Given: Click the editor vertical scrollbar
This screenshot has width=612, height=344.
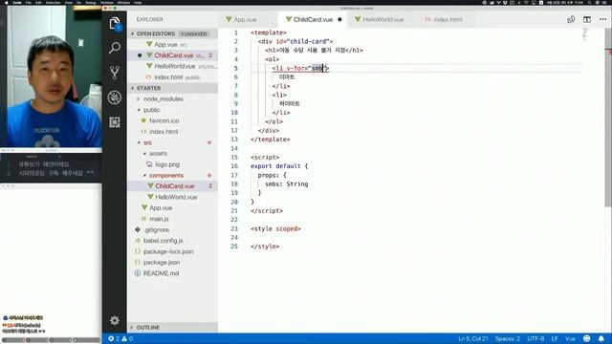Looking at the screenshot, I should [x=608, y=117].
